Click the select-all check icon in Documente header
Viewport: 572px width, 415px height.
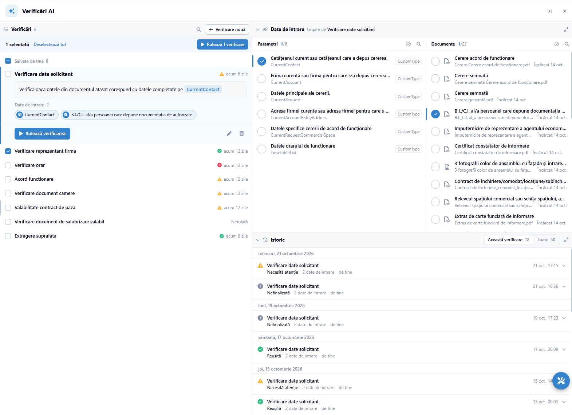[x=557, y=44]
